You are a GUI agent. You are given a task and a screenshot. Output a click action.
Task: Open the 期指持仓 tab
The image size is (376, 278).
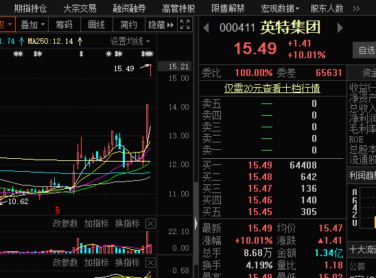[30, 9]
